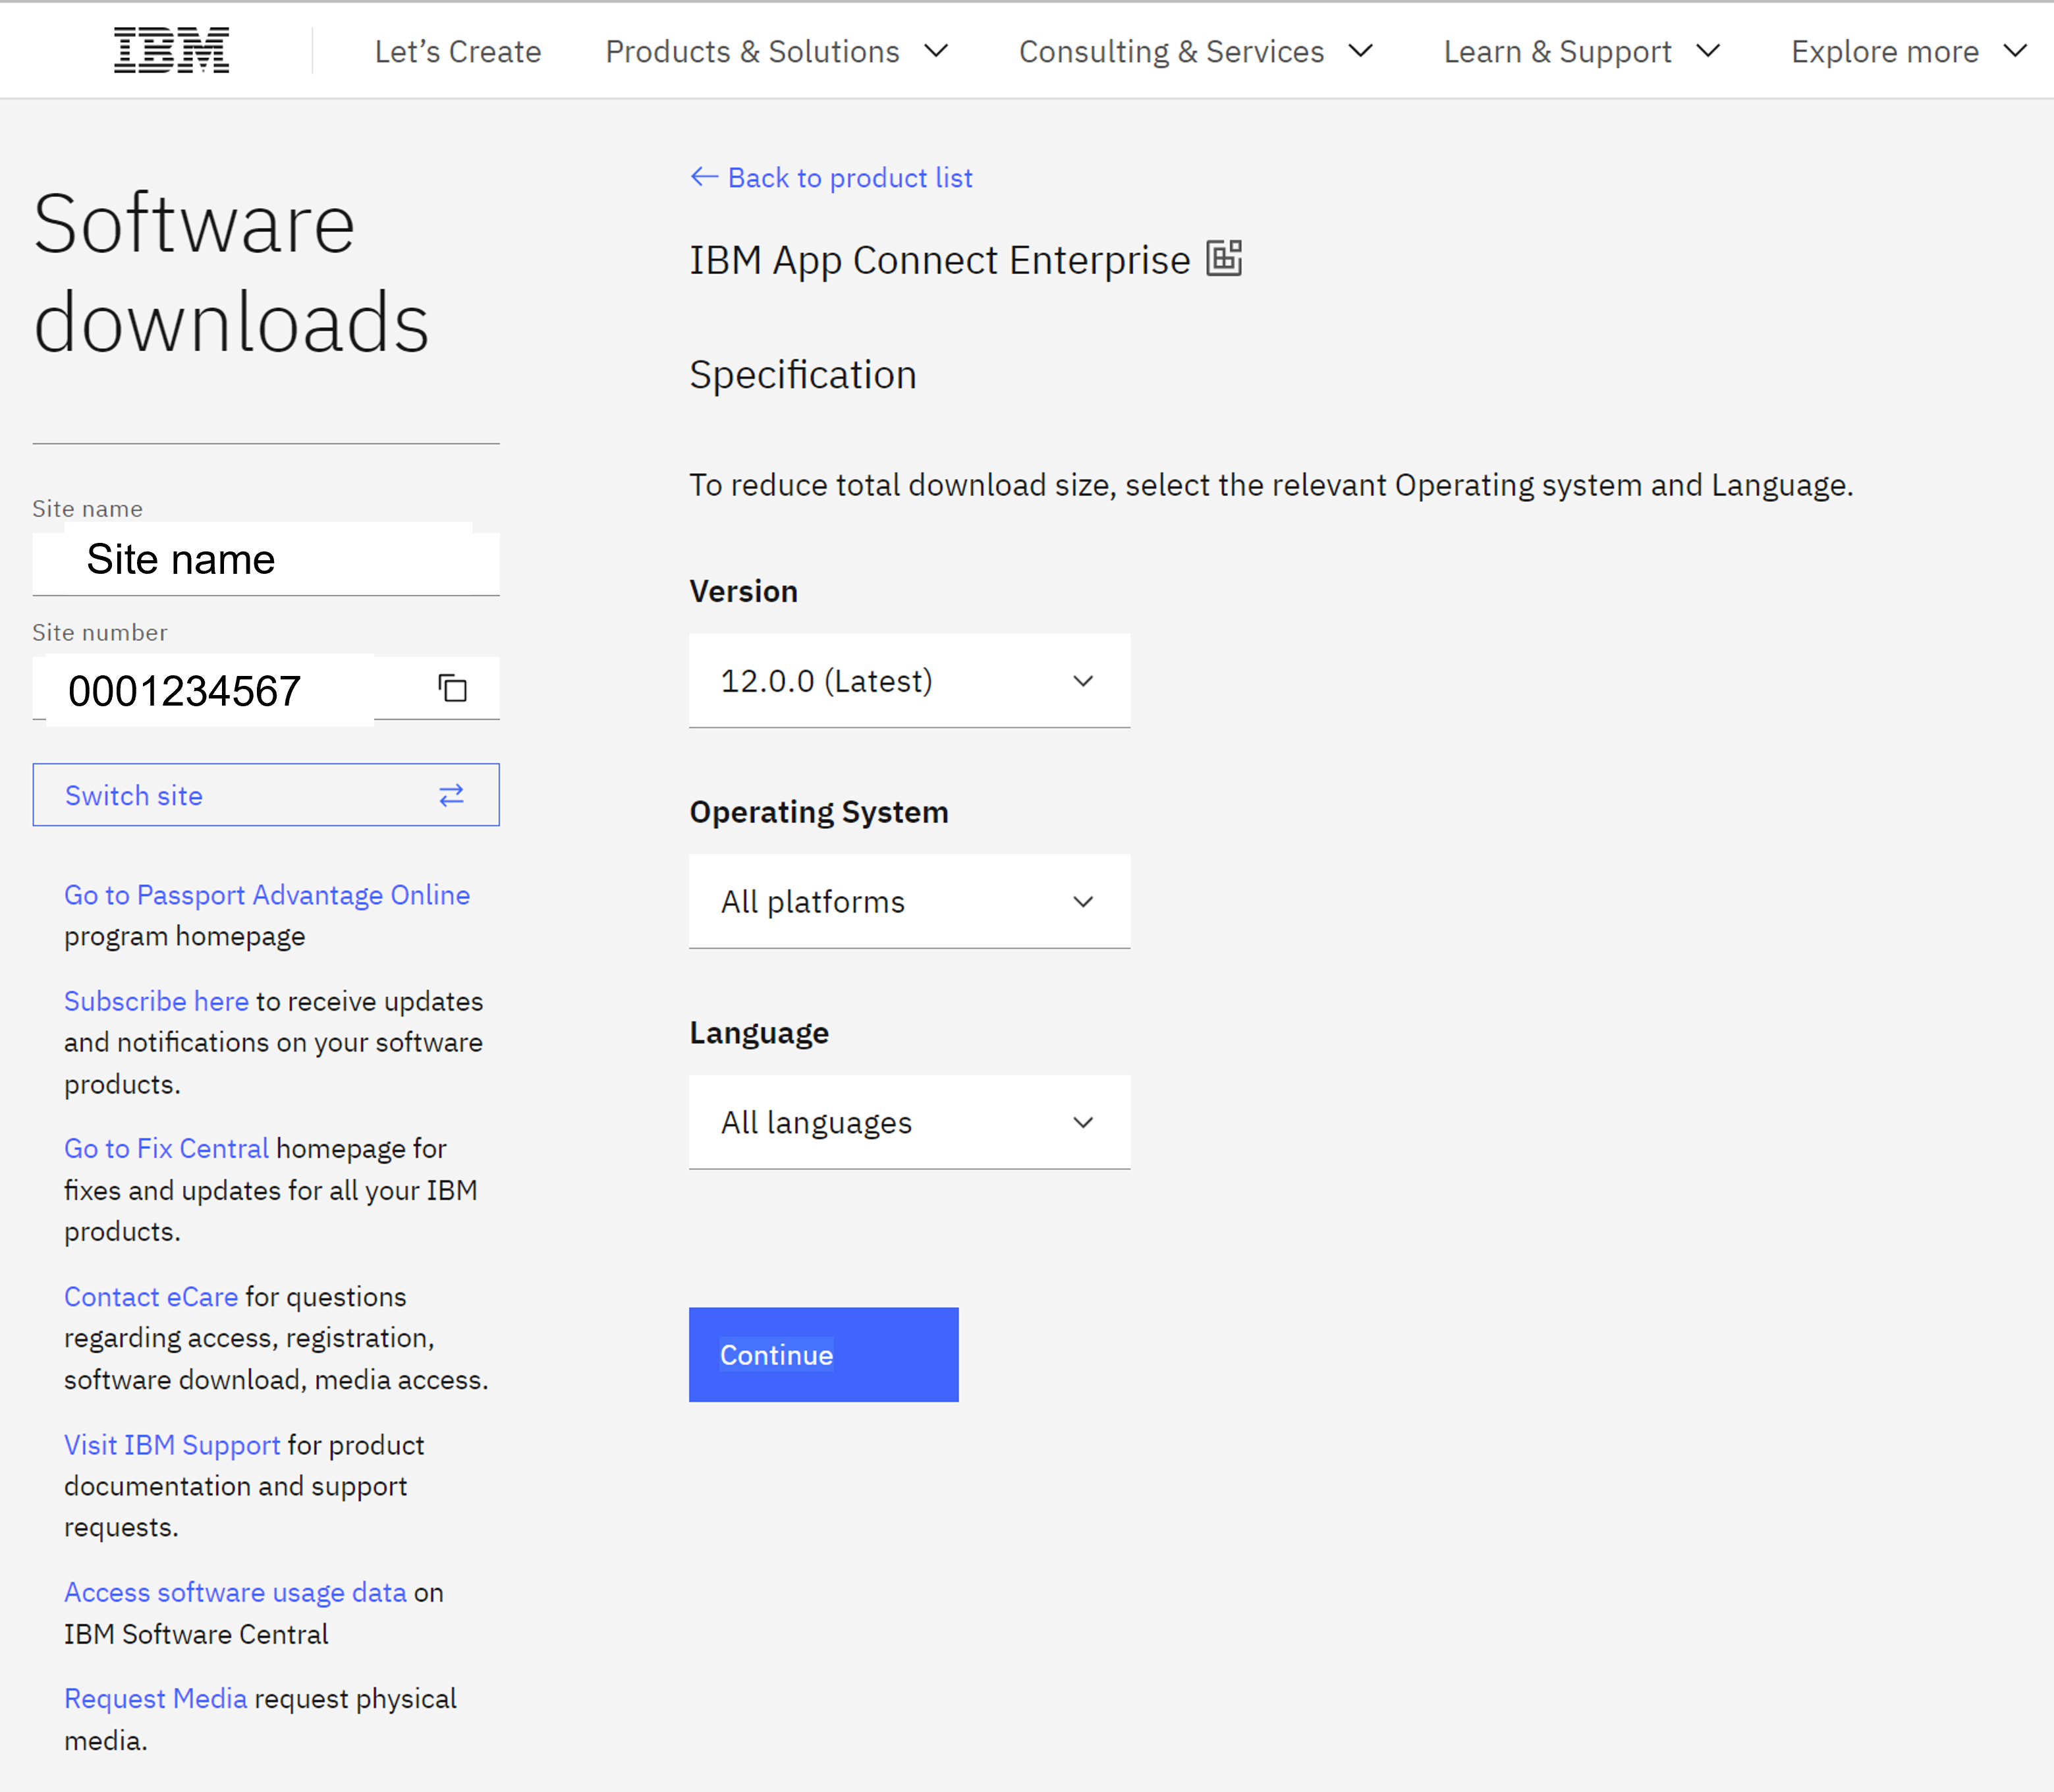Click the site number 0001234567 field
The height and width of the screenshot is (1792, 2054).
[266, 689]
